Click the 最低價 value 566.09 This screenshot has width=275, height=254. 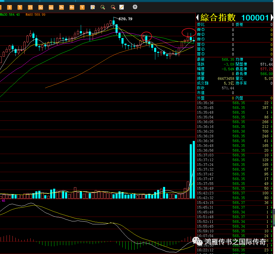click(267, 74)
